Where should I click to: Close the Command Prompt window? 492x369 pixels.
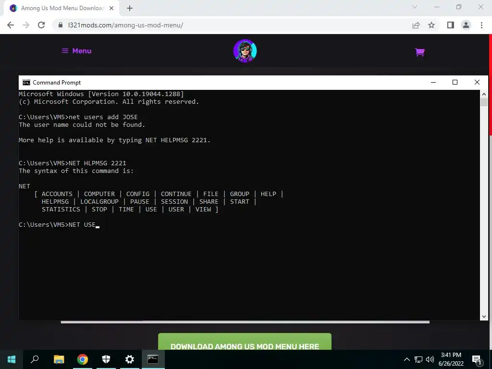click(x=477, y=82)
